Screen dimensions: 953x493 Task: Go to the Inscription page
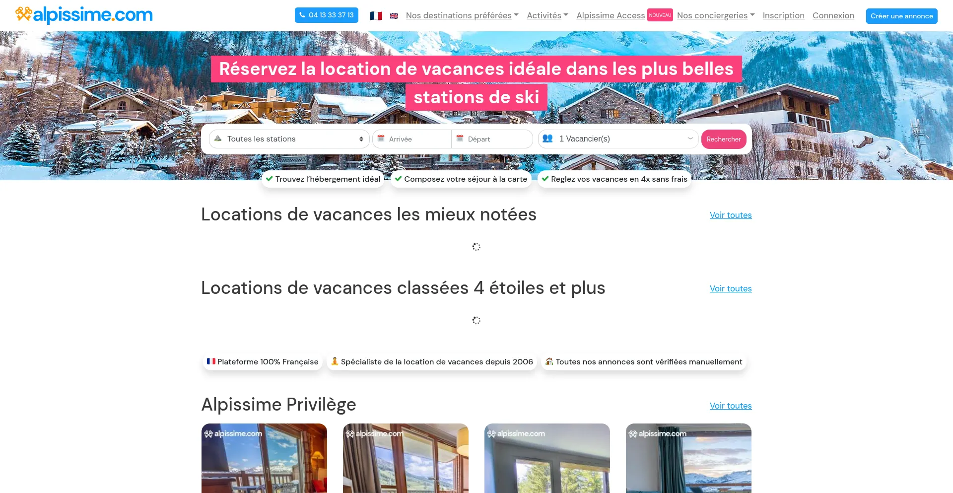coord(783,15)
